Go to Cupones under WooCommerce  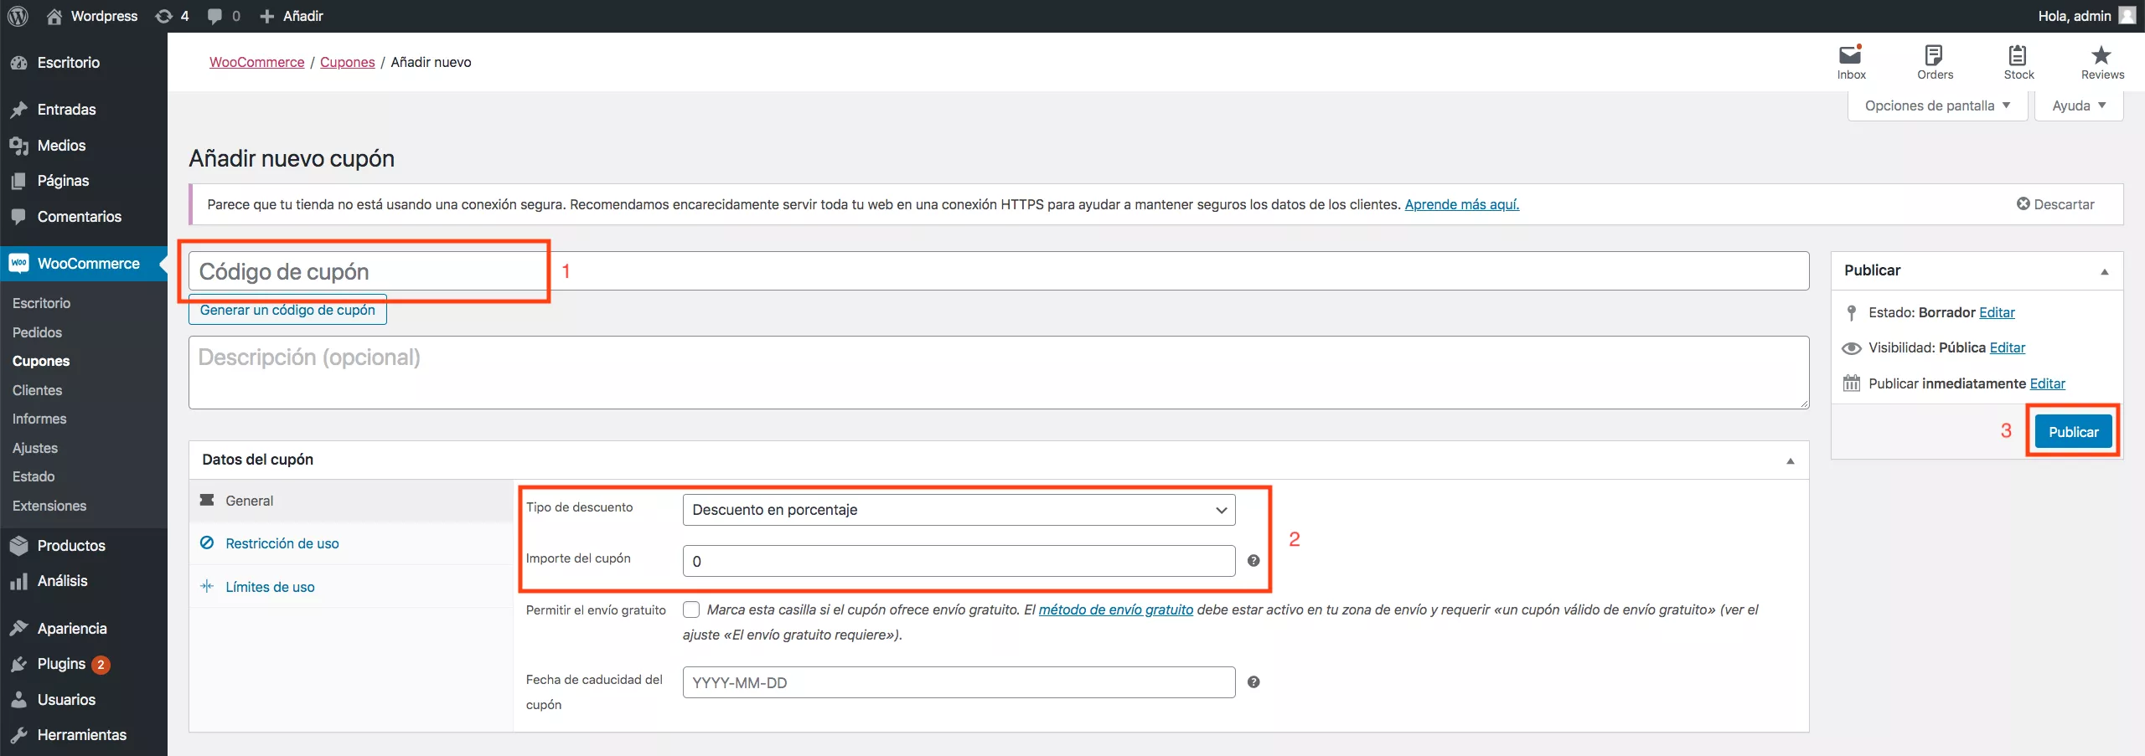41,362
